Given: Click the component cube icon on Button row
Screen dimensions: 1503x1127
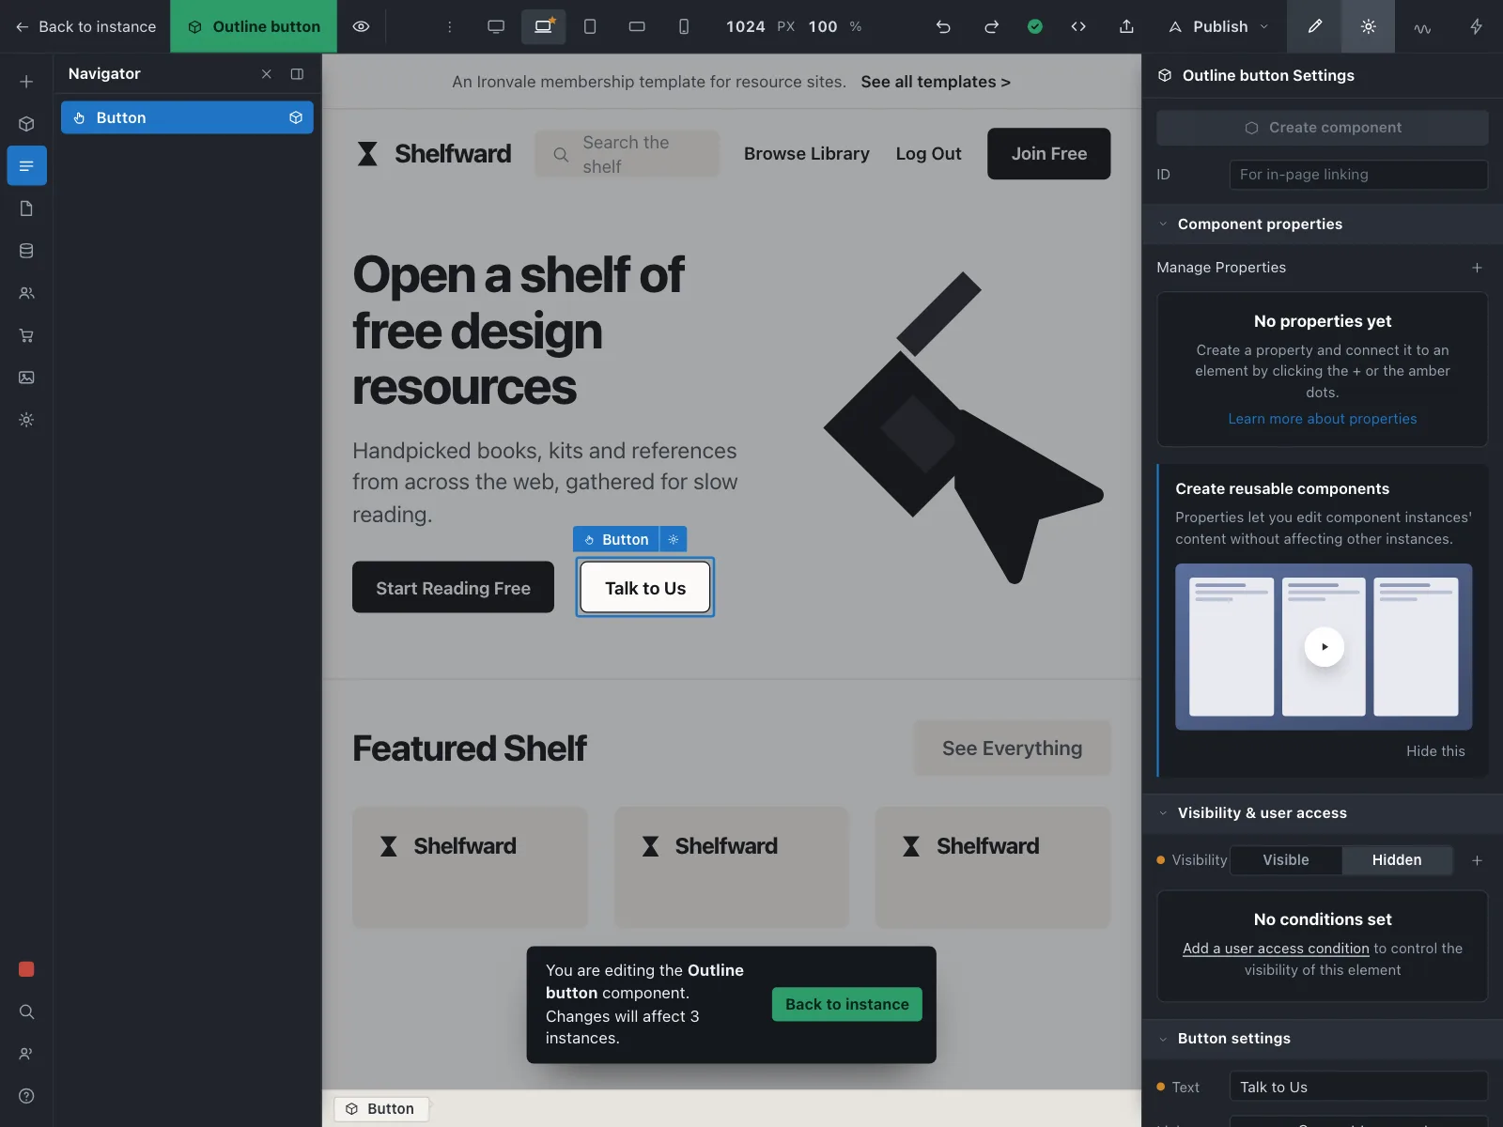Looking at the screenshot, I should 296,117.
